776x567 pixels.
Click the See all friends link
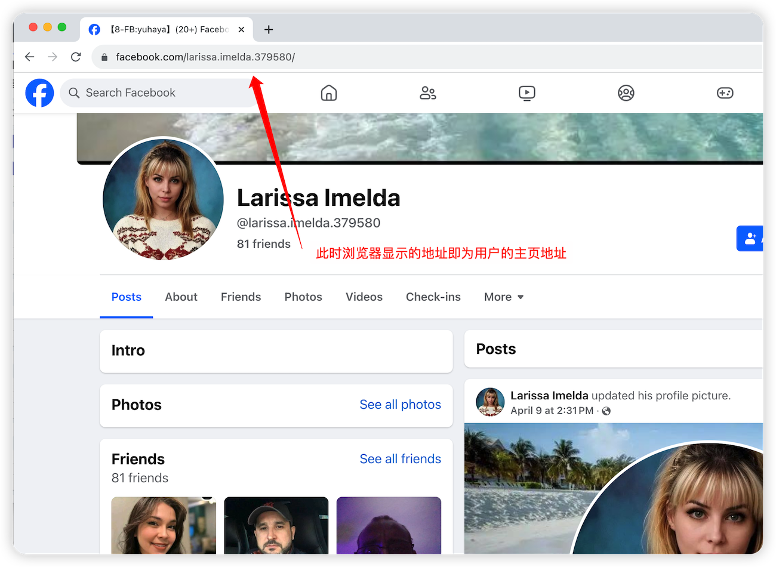tap(400, 459)
